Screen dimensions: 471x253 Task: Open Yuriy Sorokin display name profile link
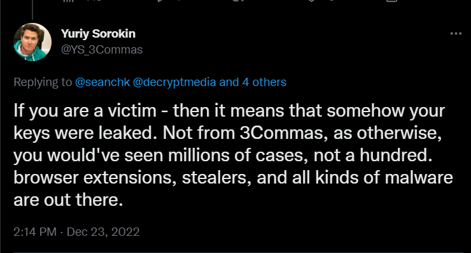pyautogui.click(x=98, y=34)
